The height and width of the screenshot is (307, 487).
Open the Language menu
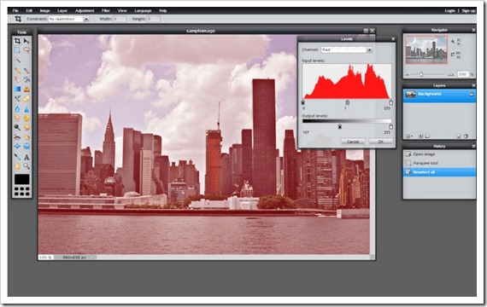click(x=143, y=11)
